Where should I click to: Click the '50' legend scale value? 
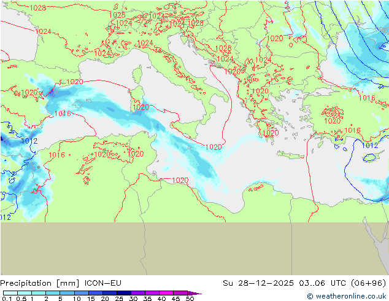point(190,299)
